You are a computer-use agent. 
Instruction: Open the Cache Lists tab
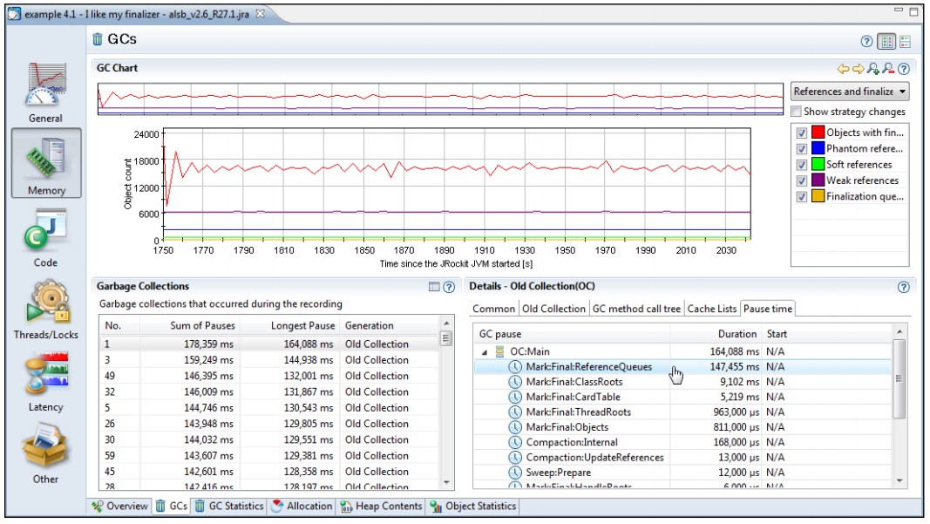click(712, 309)
